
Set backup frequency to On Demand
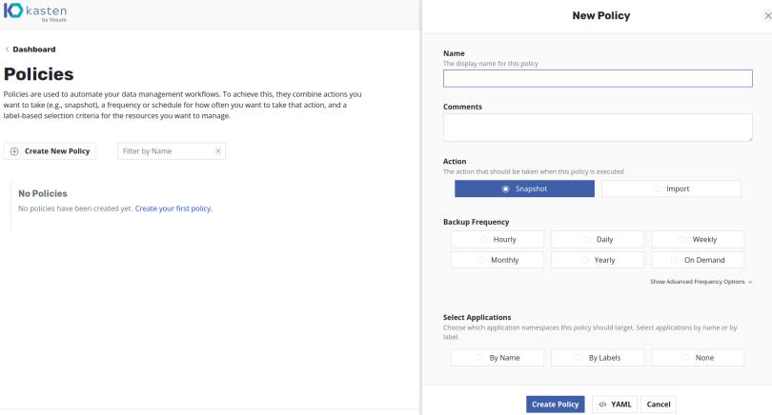(x=698, y=260)
